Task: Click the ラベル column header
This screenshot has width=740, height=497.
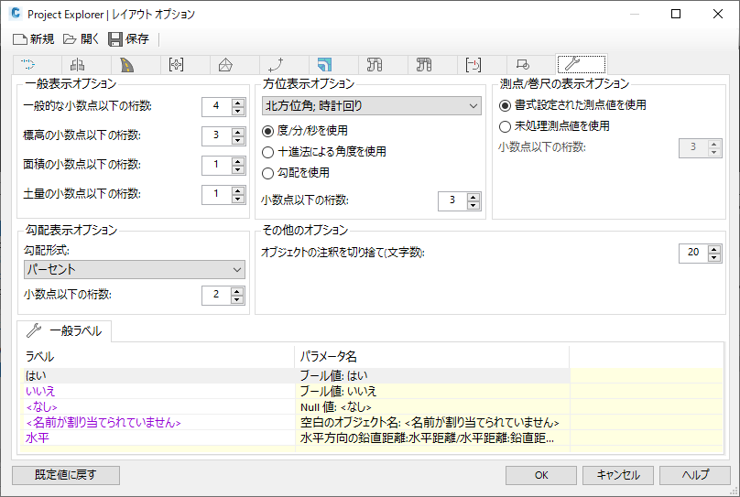Action: click(x=158, y=357)
